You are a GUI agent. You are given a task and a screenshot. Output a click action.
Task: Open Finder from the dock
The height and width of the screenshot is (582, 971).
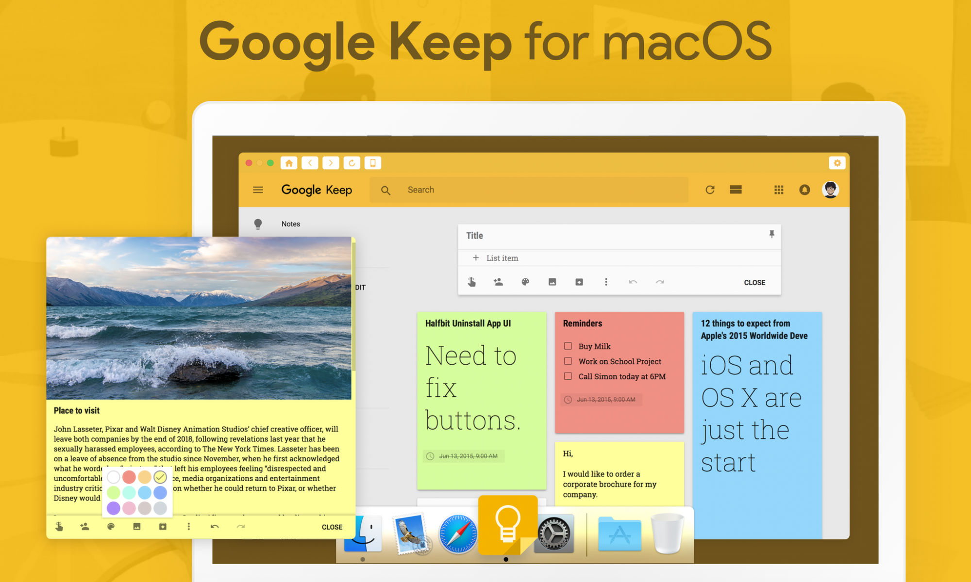click(x=363, y=534)
